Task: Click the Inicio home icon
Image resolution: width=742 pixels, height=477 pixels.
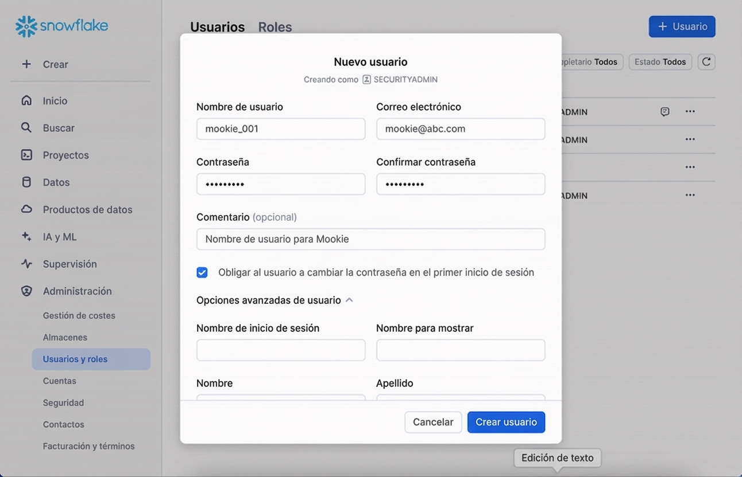Action: 26,100
